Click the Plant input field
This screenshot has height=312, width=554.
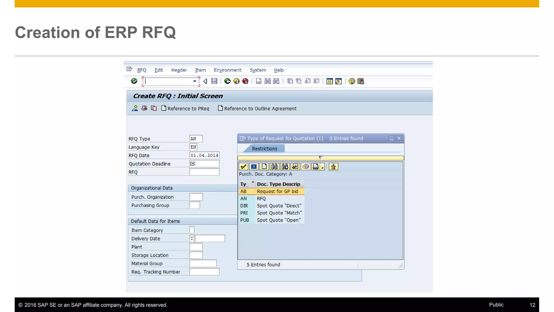196,247
